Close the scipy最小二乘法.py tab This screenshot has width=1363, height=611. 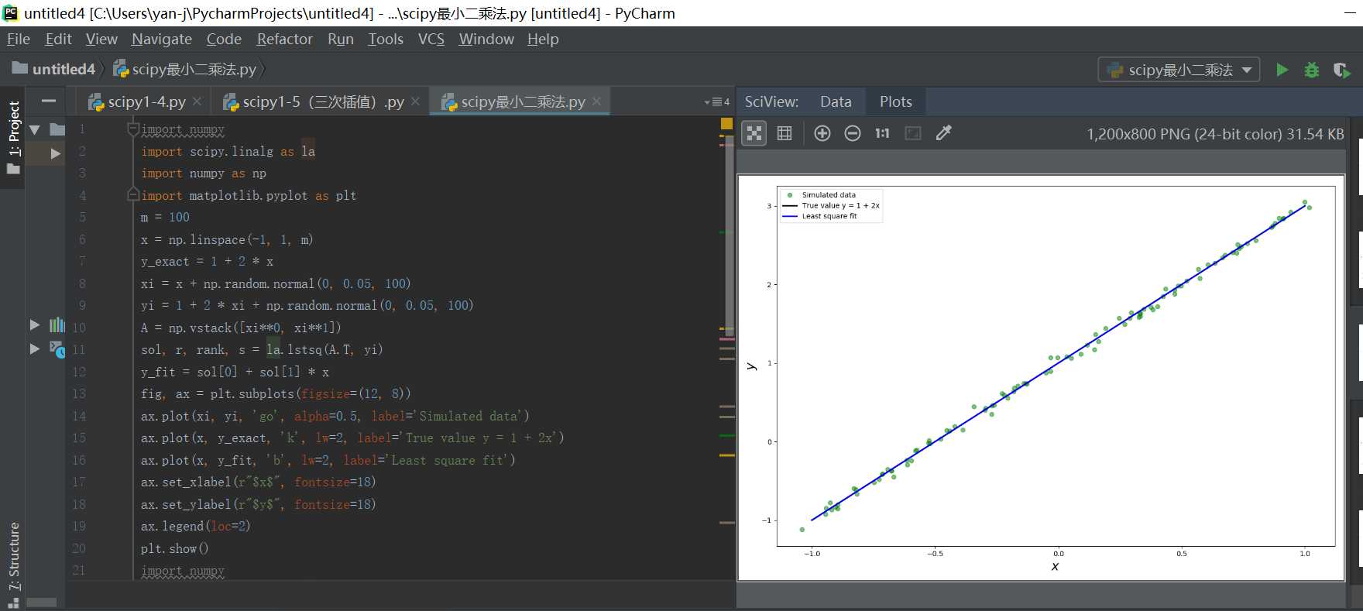coord(596,101)
